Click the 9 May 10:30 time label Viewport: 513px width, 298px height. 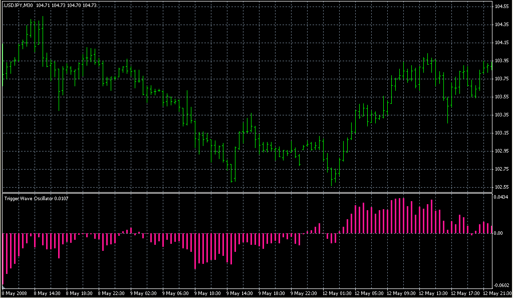207,293
